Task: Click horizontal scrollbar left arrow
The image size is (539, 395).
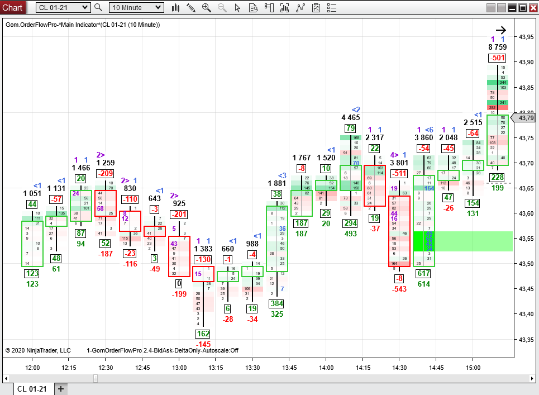Action: (6, 378)
